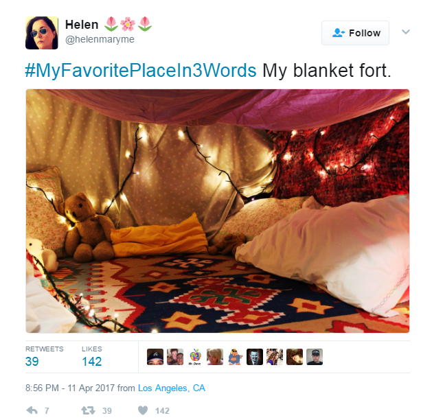The image size is (432, 420).
Task: Open first liker avatar with baseball cap
Action: [x=155, y=357]
